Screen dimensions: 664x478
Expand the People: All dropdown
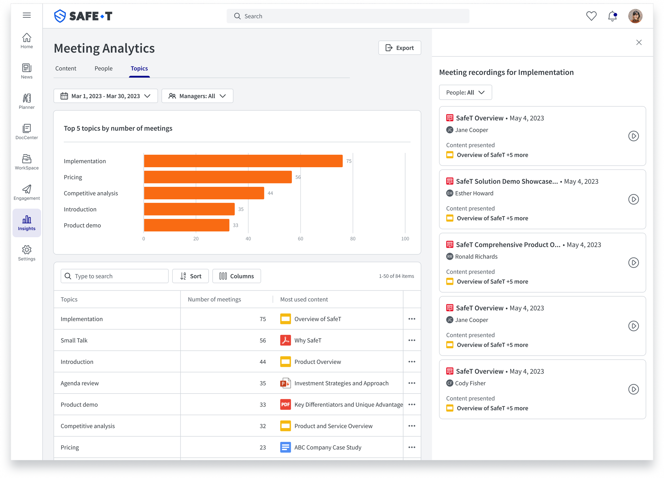click(465, 92)
